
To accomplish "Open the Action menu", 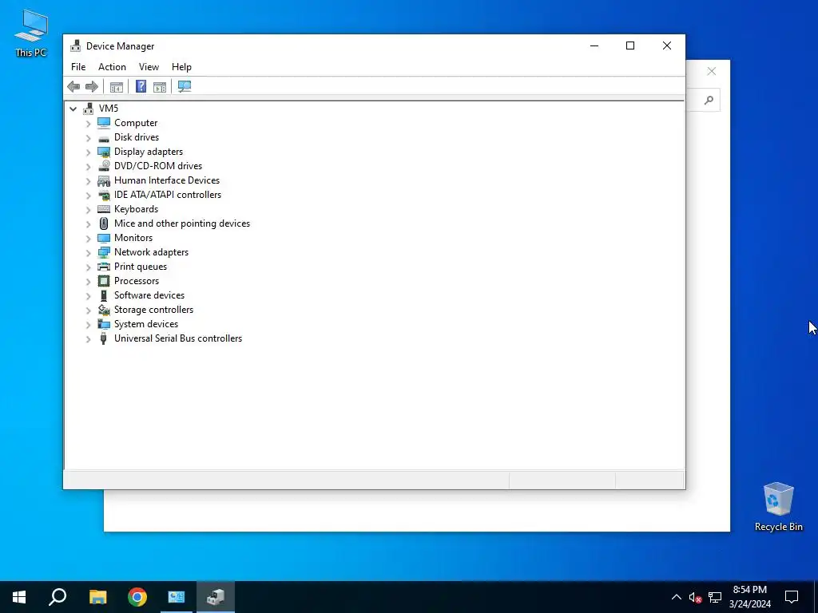I will pyautogui.click(x=112, y=67).
